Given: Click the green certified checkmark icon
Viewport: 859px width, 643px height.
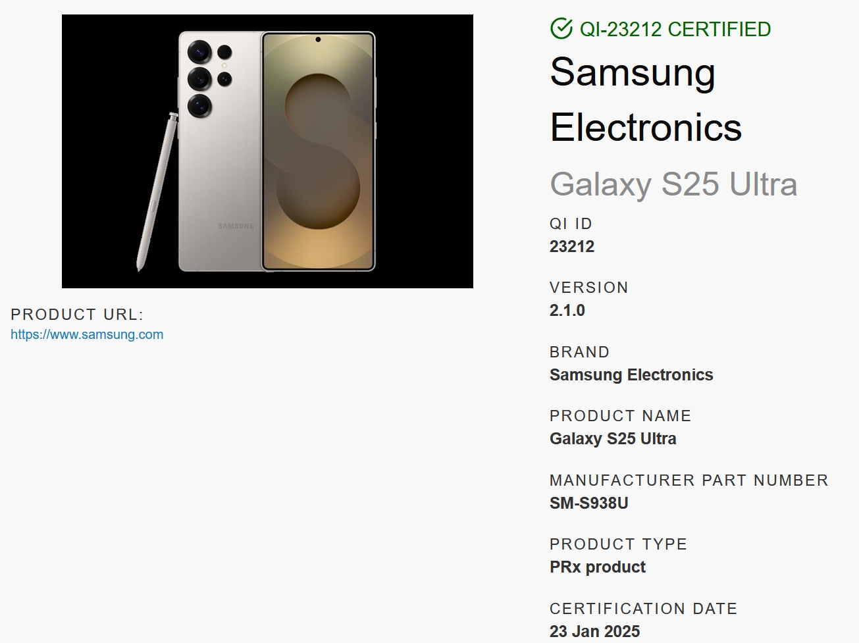Looking at the screenshot, I should pyautogui.click(x=561, y=29).
